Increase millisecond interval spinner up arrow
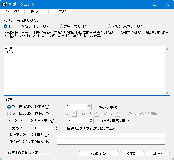 pyautogui.click(x=91, y=119)
